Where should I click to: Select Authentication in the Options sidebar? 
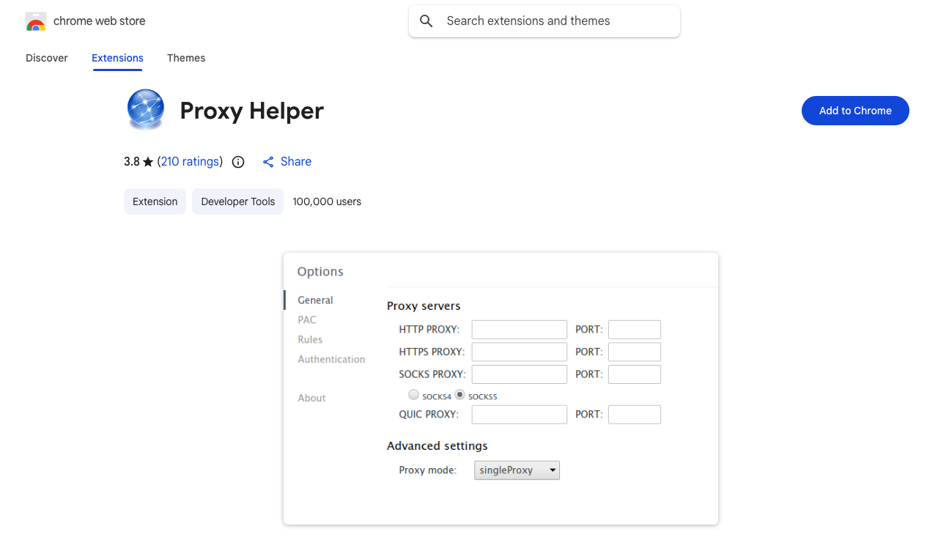[331, 360]
